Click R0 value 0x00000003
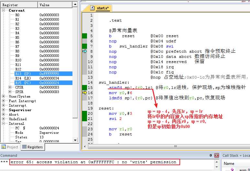Screen dimensions: 250x171 coord(49,15)
